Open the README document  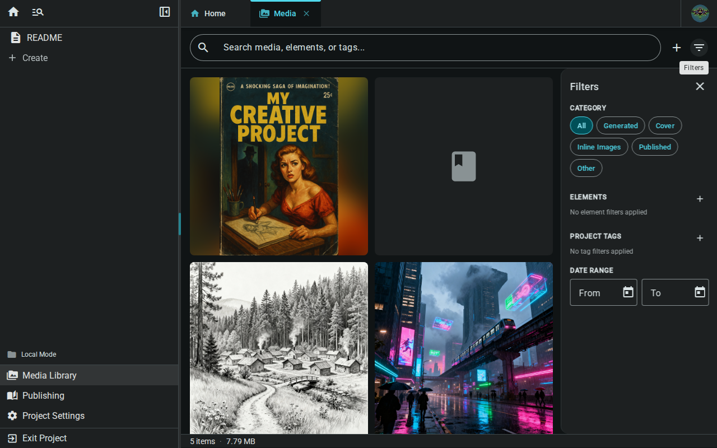pyautogui.click(x=89, y=38)
